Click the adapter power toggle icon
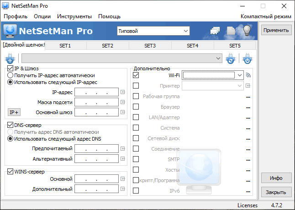295x210 pixels. (247, 58)
